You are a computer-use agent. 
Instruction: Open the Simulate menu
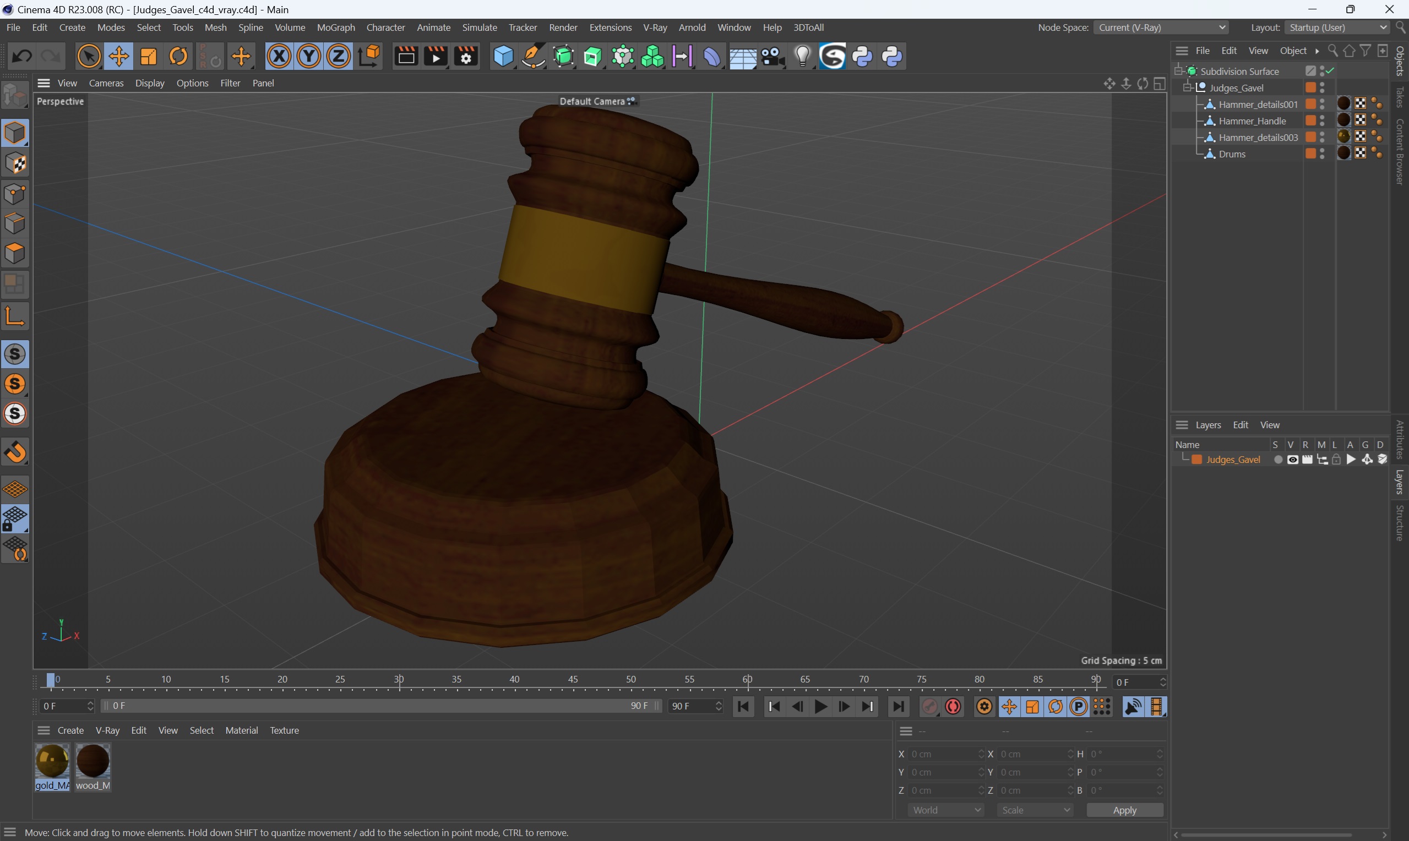pyautogui.click(x=480, y=27)
